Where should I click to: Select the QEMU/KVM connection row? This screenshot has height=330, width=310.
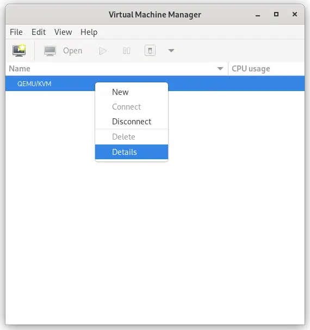click(x=155, y=83)
